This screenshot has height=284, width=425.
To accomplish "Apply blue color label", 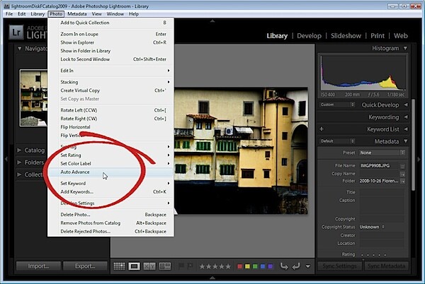I will pyautogui.click(x=263, y=266).
